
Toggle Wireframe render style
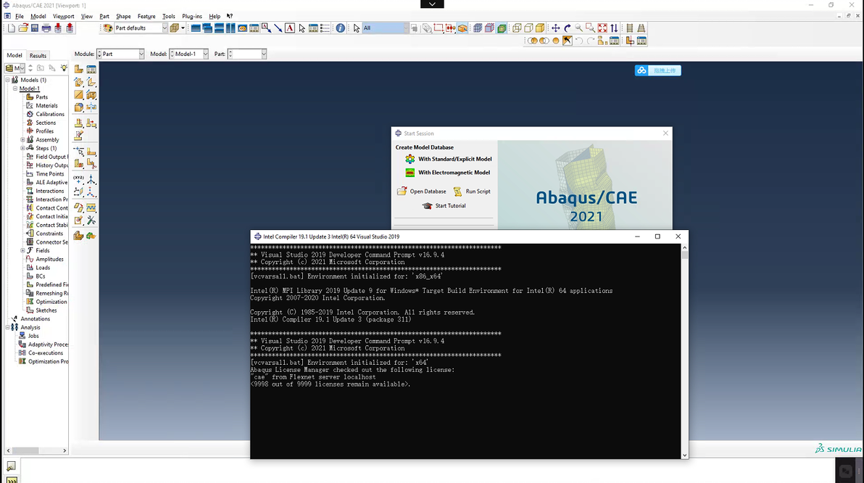[517, 28]
